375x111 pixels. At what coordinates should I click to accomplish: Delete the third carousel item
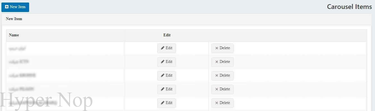point(222,75)
